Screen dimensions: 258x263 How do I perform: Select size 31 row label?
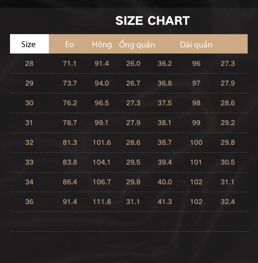coord(29,123)
